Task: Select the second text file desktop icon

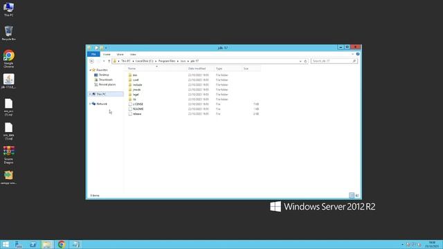Action: (9, 131)
